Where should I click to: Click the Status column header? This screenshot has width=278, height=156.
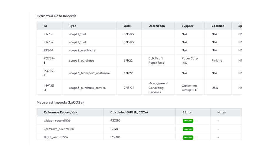pyautogui.click(x=187, y=112)
